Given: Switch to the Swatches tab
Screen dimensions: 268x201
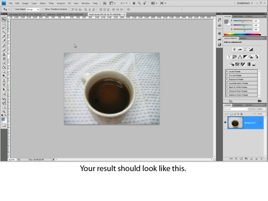Looking at the screenshot, I should [x=238, y=17].
